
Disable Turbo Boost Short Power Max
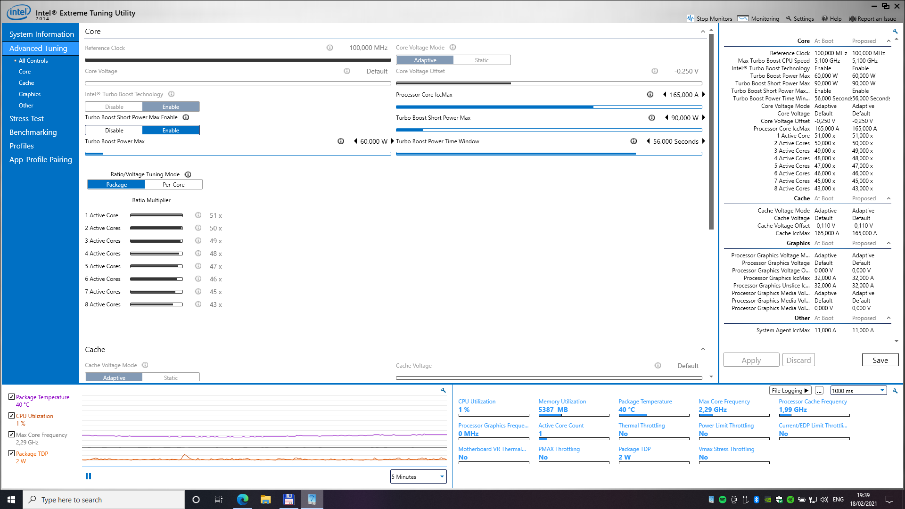click(114, 131)
